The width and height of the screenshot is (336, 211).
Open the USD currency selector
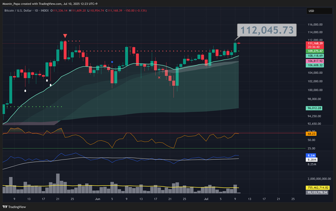pyautogui.click(x=319, y=11)
